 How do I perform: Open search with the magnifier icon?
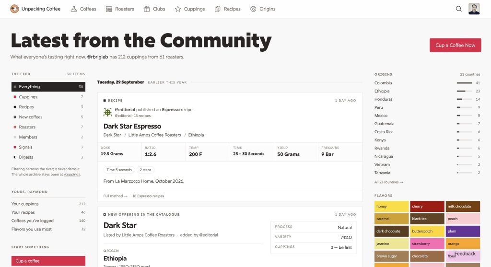tap(458, 9)
